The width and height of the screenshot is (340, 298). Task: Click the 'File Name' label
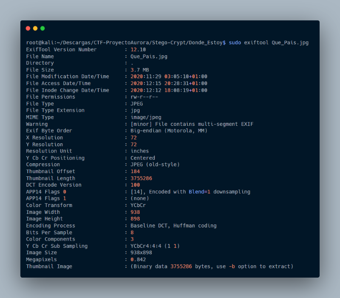(x=40, y=57)
